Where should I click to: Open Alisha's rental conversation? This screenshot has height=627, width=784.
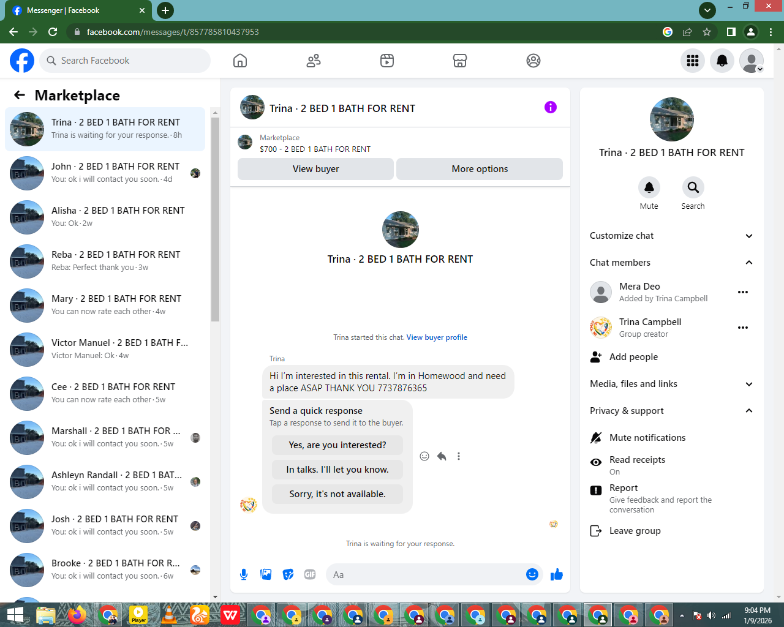coord(105,217)
